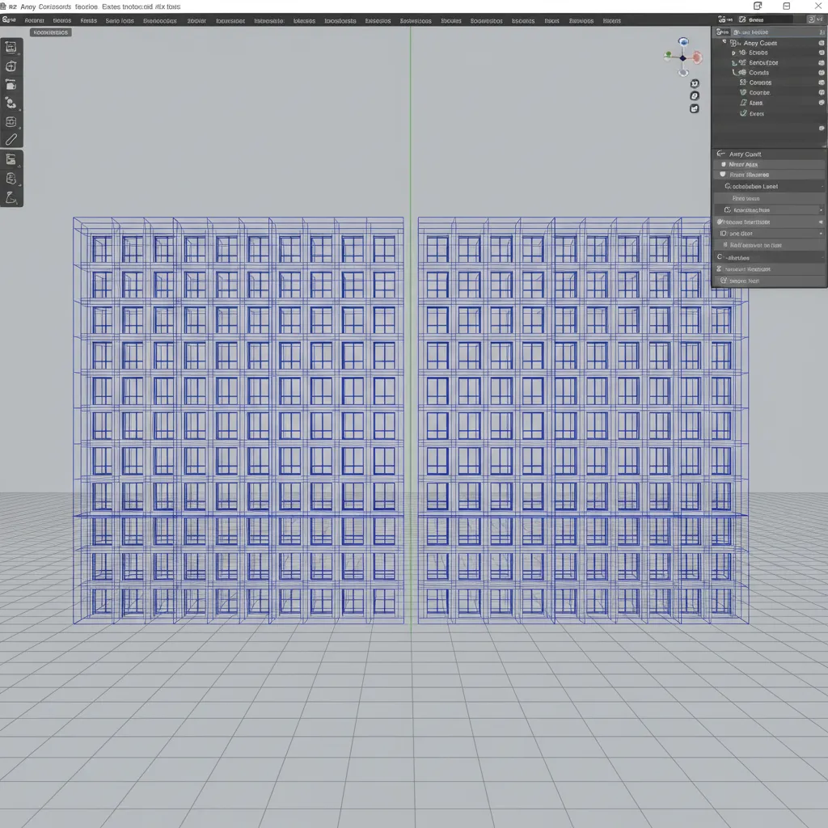Click the Shnao beeioe search field in outliner
This screenshot has width=828, height=828.
click(774, 32)
